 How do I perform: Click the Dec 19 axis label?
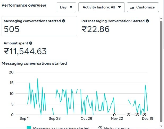pos(148,118)
